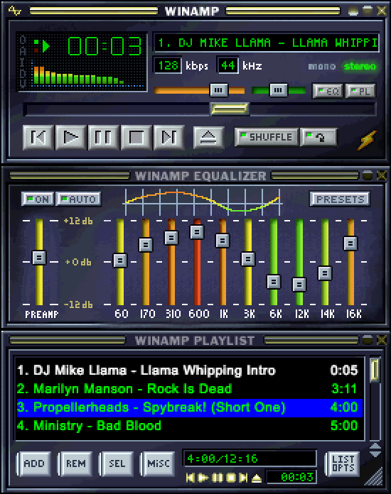Select Ministry - Bad Blood in playlist
Screen dimensions: 391x494
click(x=189, y=426)
